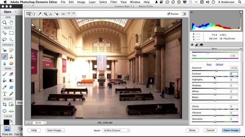The image size is (245, 137).
Task: Toggle full screen mode icon in Camera Raw
Action: (x=185, y=14)
